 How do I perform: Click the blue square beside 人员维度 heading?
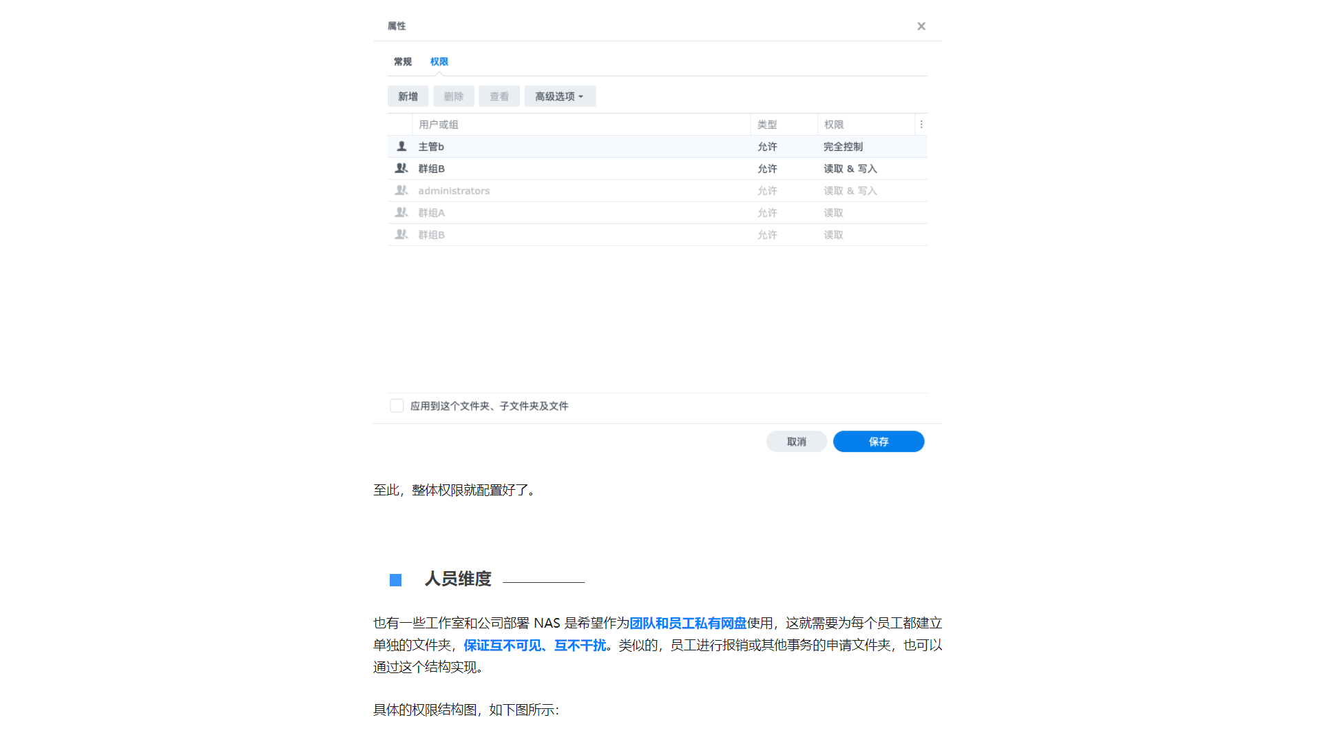tap(395, 580)
